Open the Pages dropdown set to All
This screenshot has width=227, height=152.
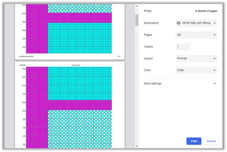click(x=196, y=35)
